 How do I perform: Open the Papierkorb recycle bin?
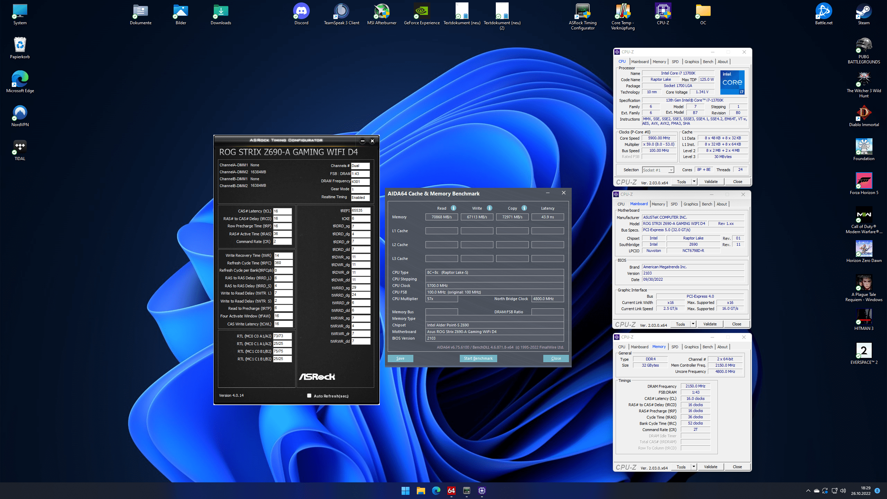point(20,49)
